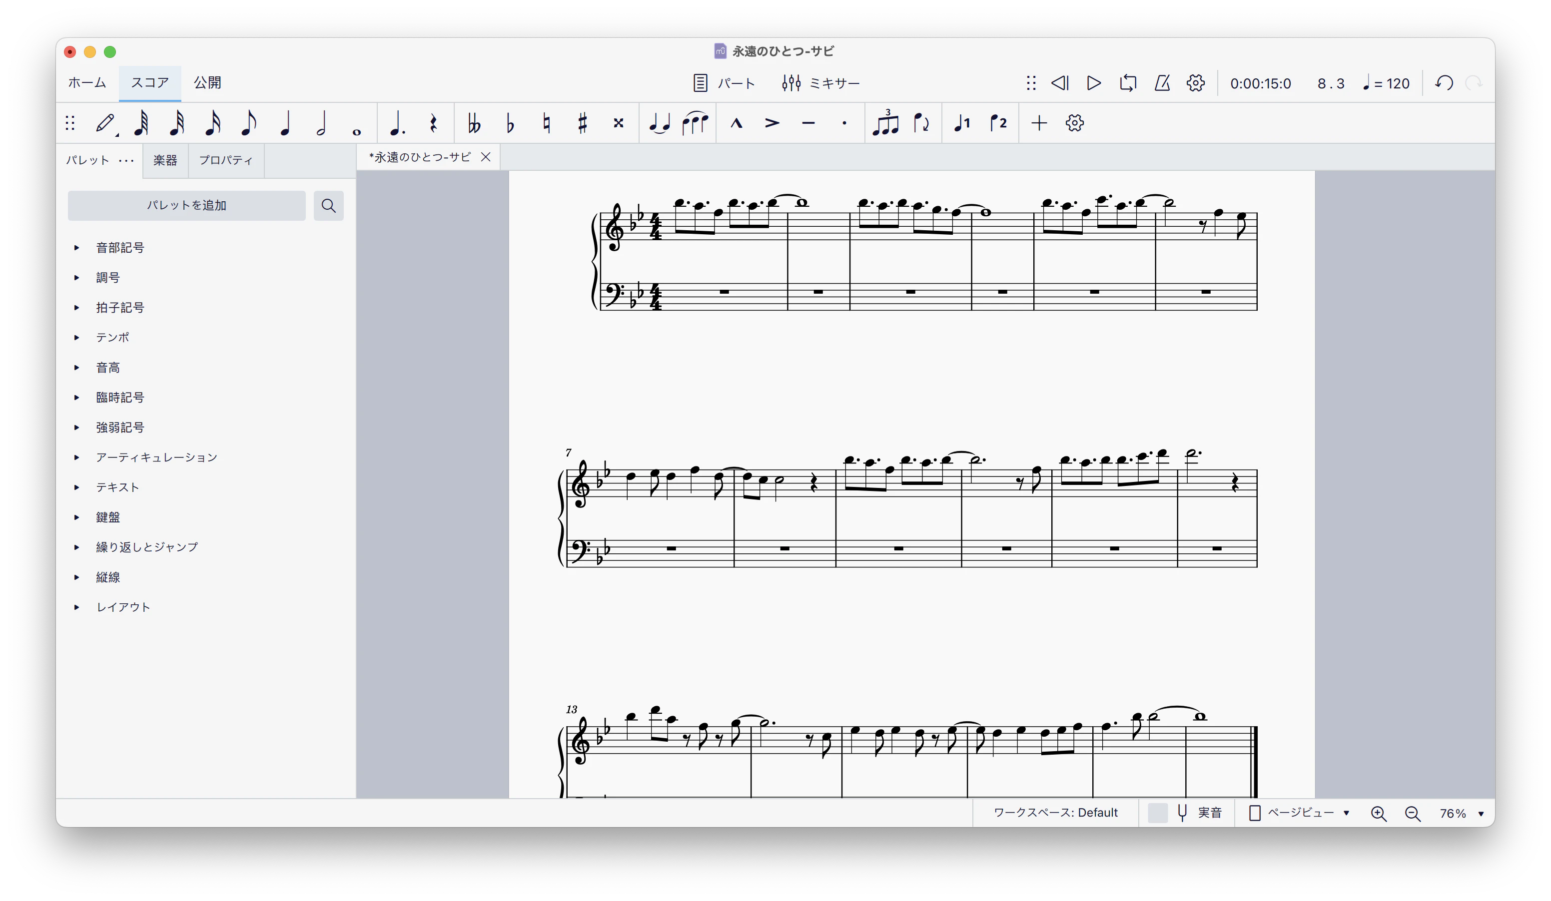Close the 永遠のひとつ-サビ score tab
The width and height of the screenshot is (1551, 901).
point(486,157)
